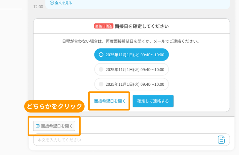This screenshot has width=239, height=155.
Task: Click the calendar icon in 面接希望日を聞く button
Action: tap(38, 126)
